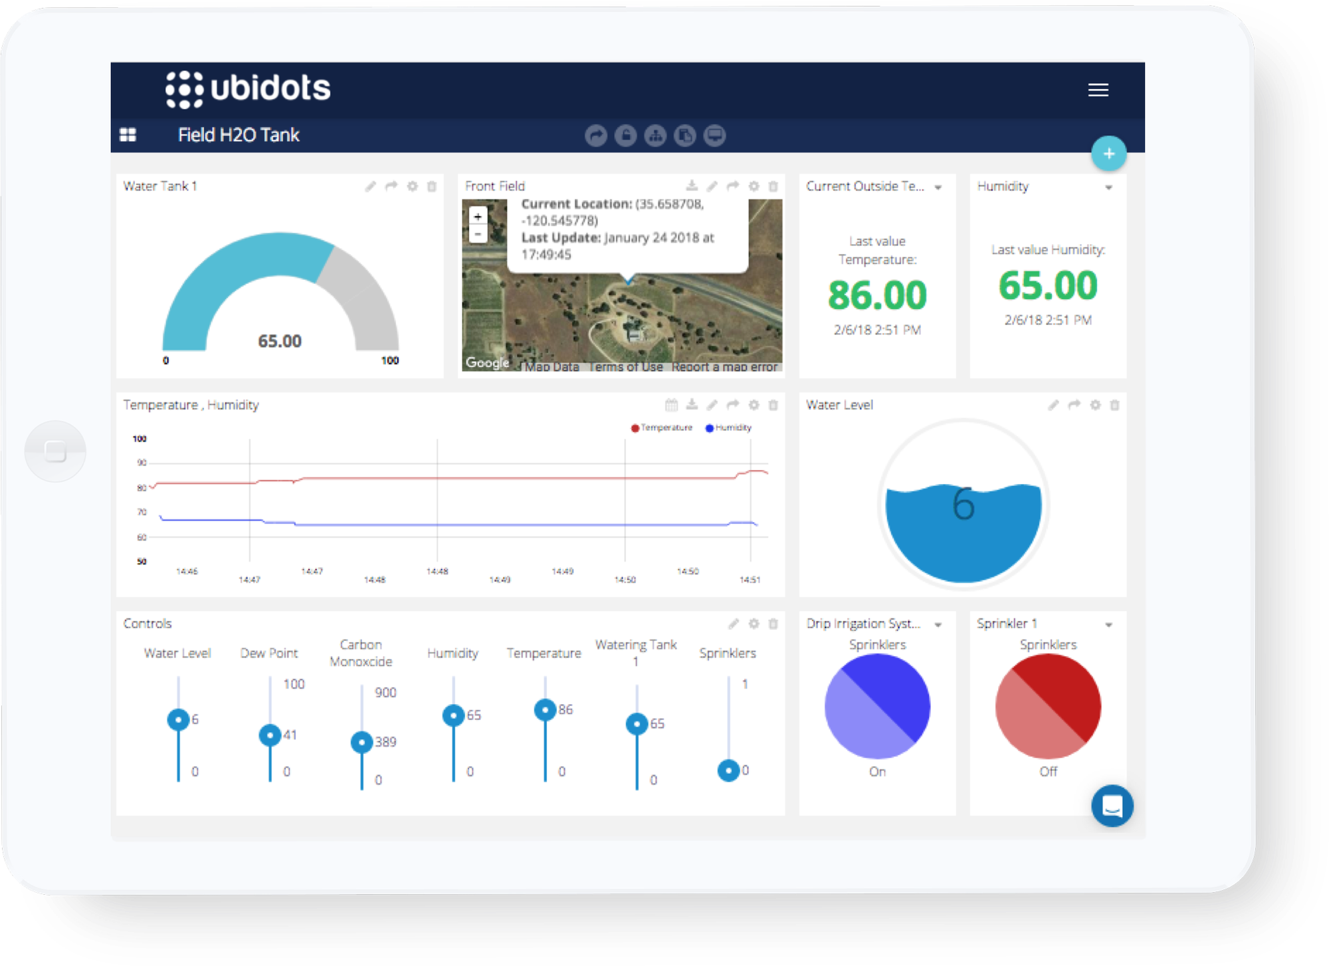Click the duplicate dashboard icon
Image resolution: width=1329 pixels, height=966 pixels.
[684, 136]
